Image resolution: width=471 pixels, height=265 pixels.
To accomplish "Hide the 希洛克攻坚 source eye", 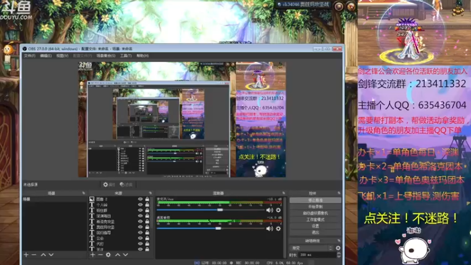I will [140, 221].
